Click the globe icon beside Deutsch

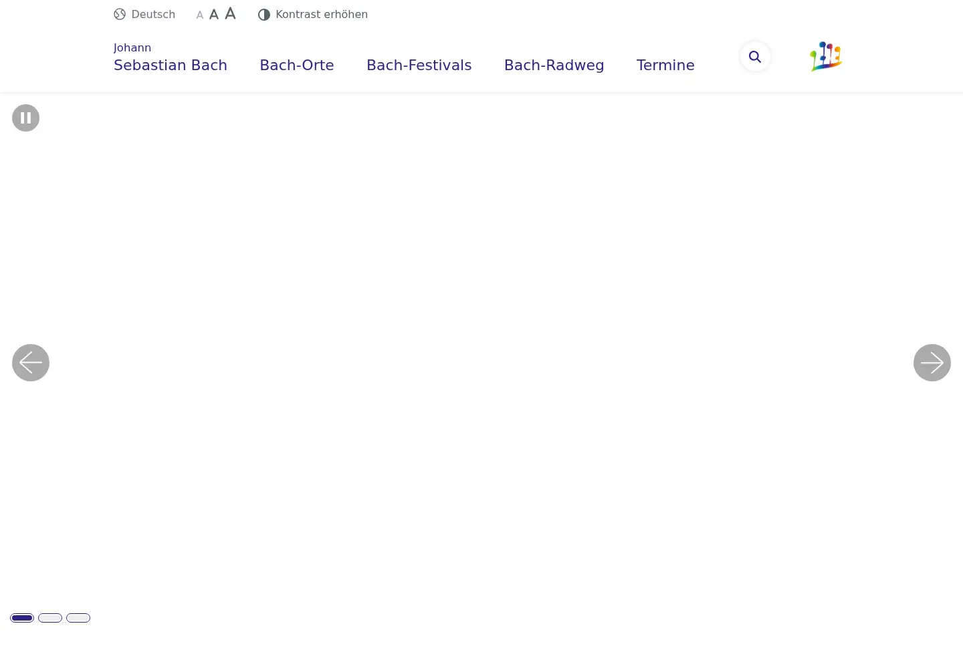pyautogui.click(x=120, y=14)
